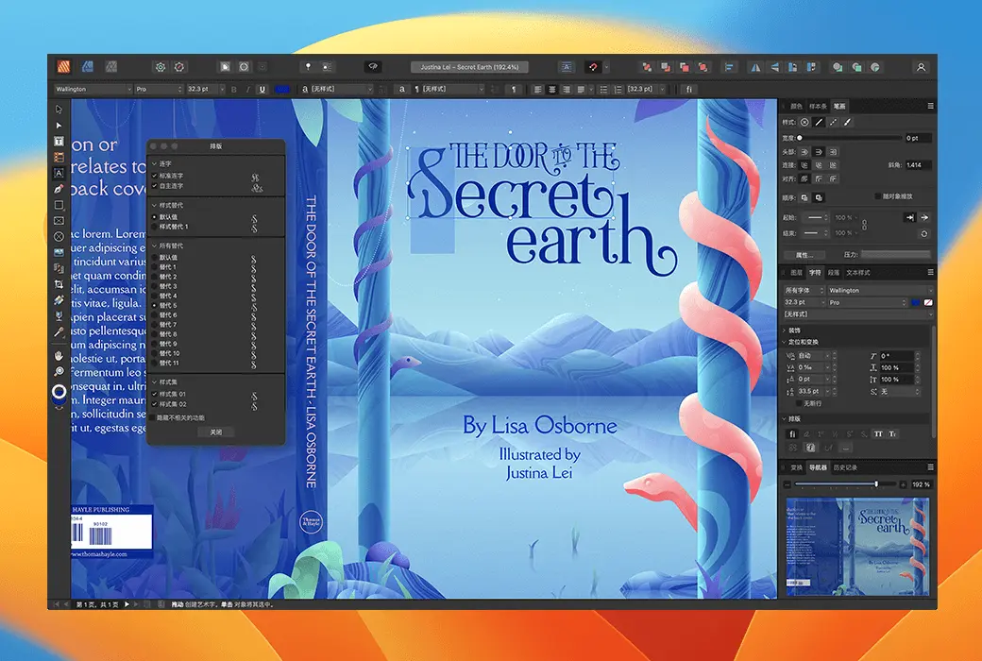Enable 无断行 checkbox

(799, 403)
